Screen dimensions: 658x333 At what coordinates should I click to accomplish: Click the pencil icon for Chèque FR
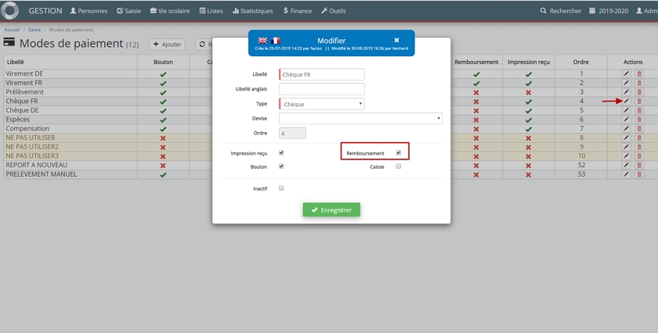pyautogui.click(x=626, y=102)
